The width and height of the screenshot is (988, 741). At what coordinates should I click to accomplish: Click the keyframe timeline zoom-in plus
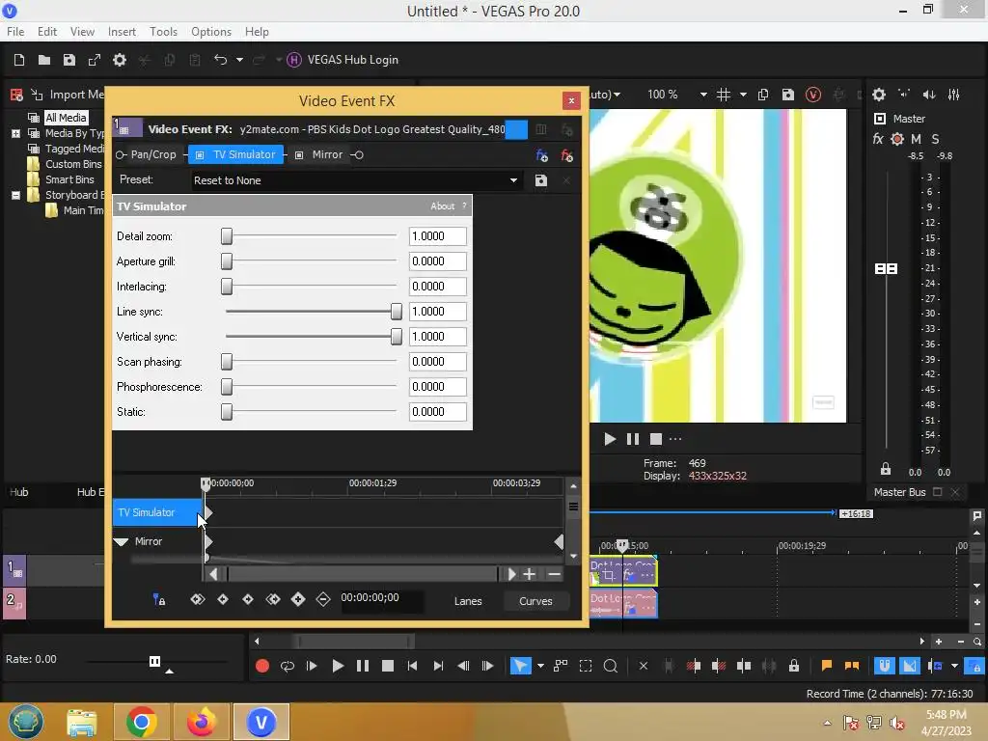tap(530, 574)
